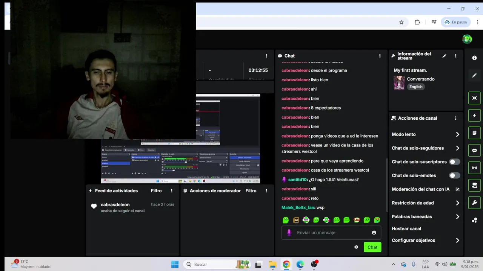This screenshot has height=271, width=483.
Task: Toggle the wrench stream info icon in sidebar
Action: (x=474, y=203)
